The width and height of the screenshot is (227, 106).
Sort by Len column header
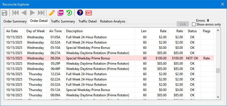click(141, 31)
